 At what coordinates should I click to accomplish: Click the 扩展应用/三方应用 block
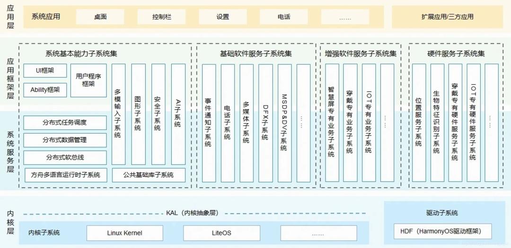pyautogui.click(x=447, y=17)
